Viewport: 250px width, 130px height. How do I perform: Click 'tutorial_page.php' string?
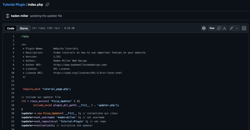56,89
